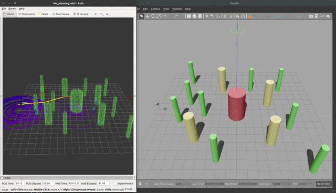Take a Gazebo screenshot with camera icon
Viewport: 336px width, 193px height.
[311, 16]
